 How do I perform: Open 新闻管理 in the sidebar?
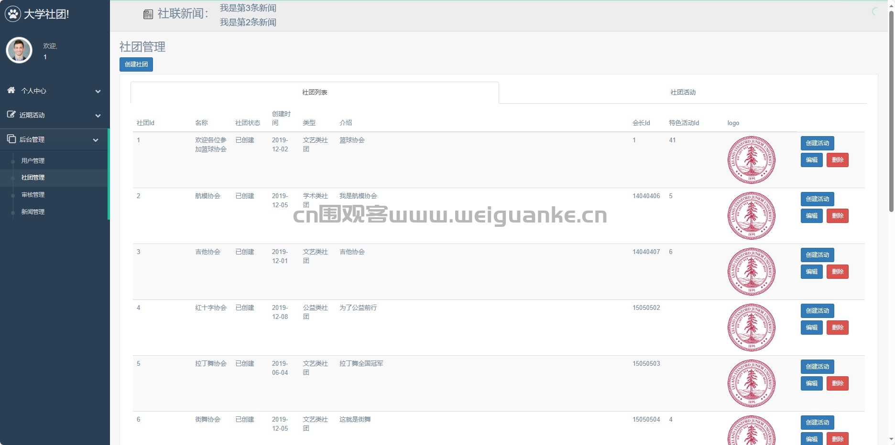33,212
